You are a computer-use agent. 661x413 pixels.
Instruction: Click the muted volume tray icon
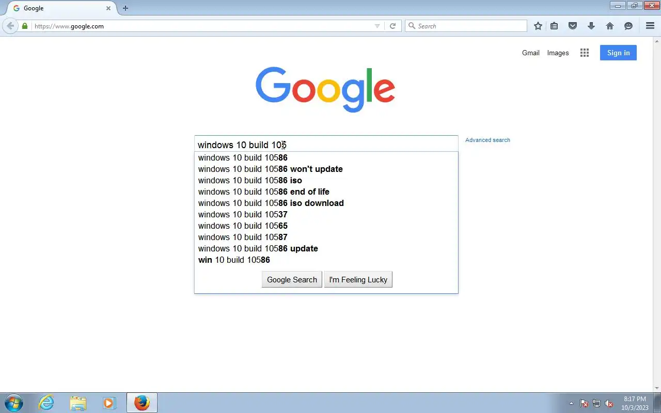coord(609,403)
